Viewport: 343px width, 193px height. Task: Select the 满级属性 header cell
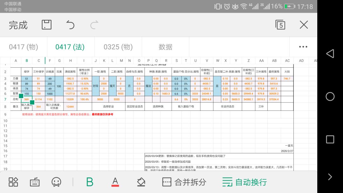[70, 71]
